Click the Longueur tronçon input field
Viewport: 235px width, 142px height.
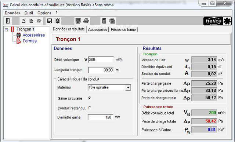click(x=101, y=70)
